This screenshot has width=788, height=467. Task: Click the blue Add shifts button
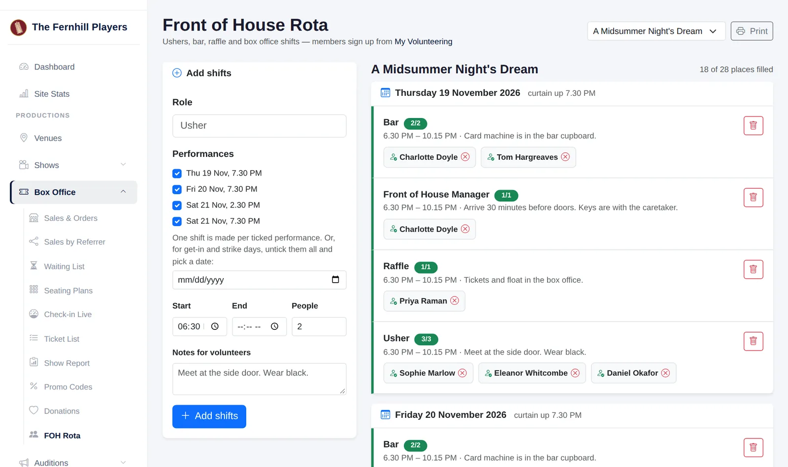click(209, 416)
